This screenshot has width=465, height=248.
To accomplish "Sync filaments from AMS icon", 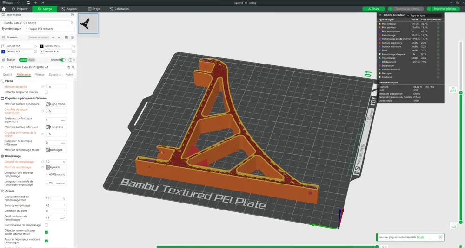I will [66, 38].
